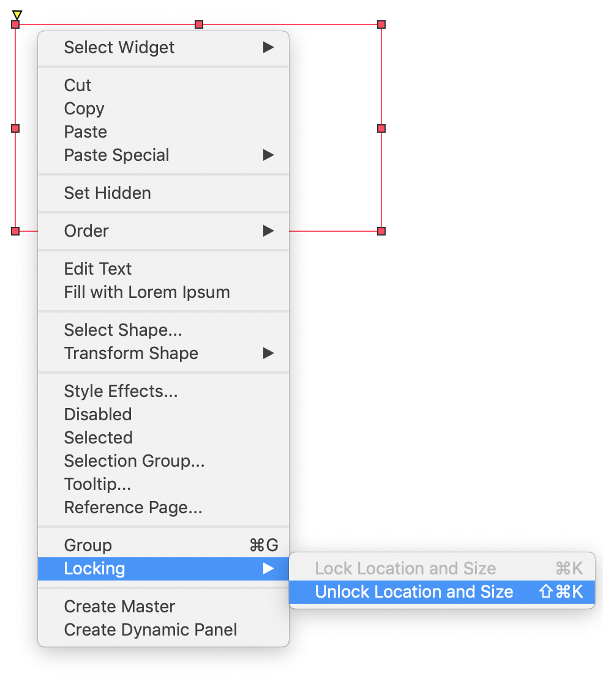Choose Edit Text option

(x=98, y=269)
